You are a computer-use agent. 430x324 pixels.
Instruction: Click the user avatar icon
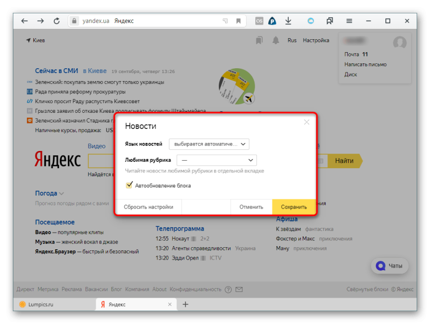click(x=399, y=43)
